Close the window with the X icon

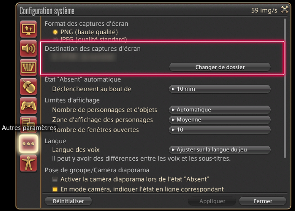tap(284, 10)
